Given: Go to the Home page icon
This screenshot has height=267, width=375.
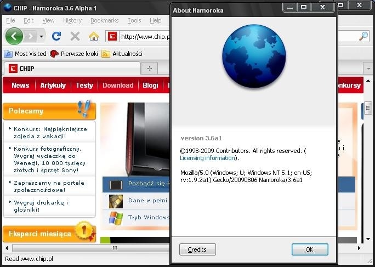Looking at the screenshot, I should tap(94, 36).
